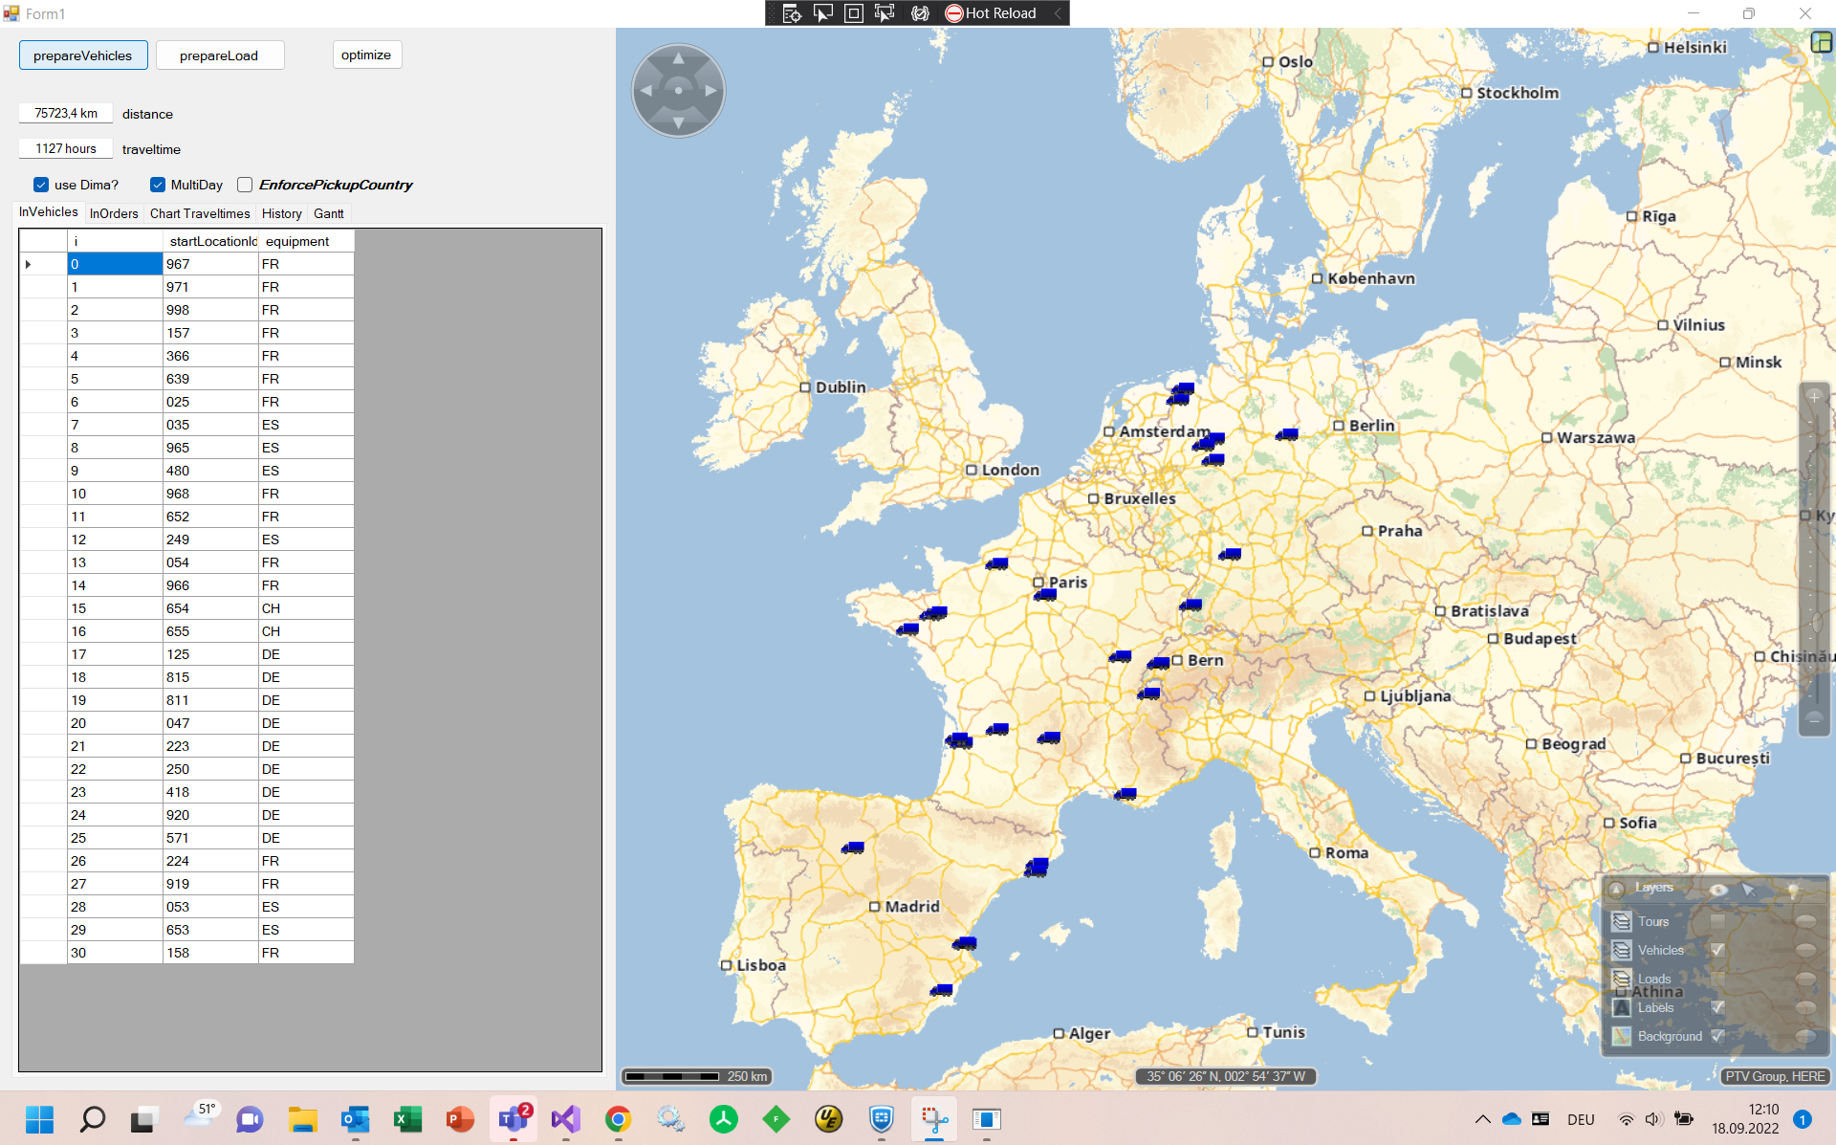The height and width of the screenshot is (1145, 1836).
Task: Collapse the debug toolbar with the chevron
Action: [x=1058, y=13]
